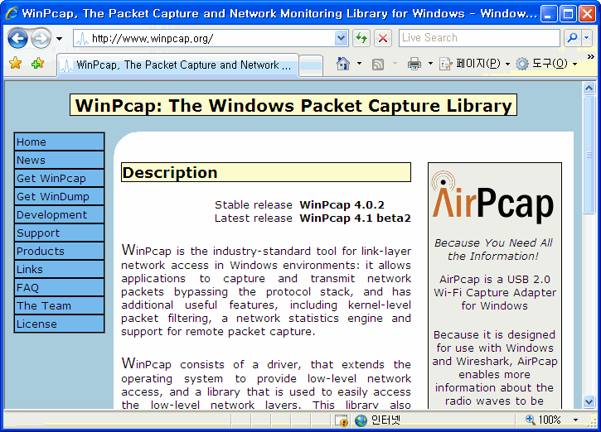Minimize the browser window

[549, 14]
